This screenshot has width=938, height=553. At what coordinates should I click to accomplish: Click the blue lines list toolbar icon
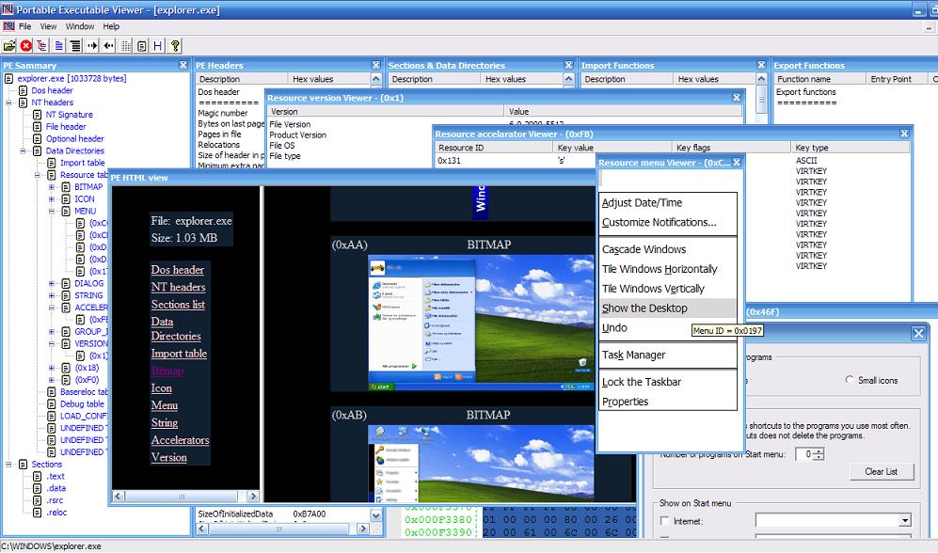59,44
